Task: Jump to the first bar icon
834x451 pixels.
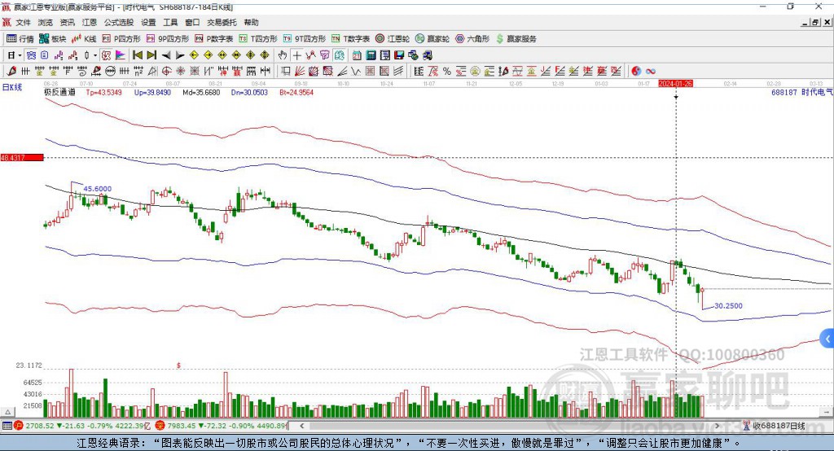Action: pos(137,55)
